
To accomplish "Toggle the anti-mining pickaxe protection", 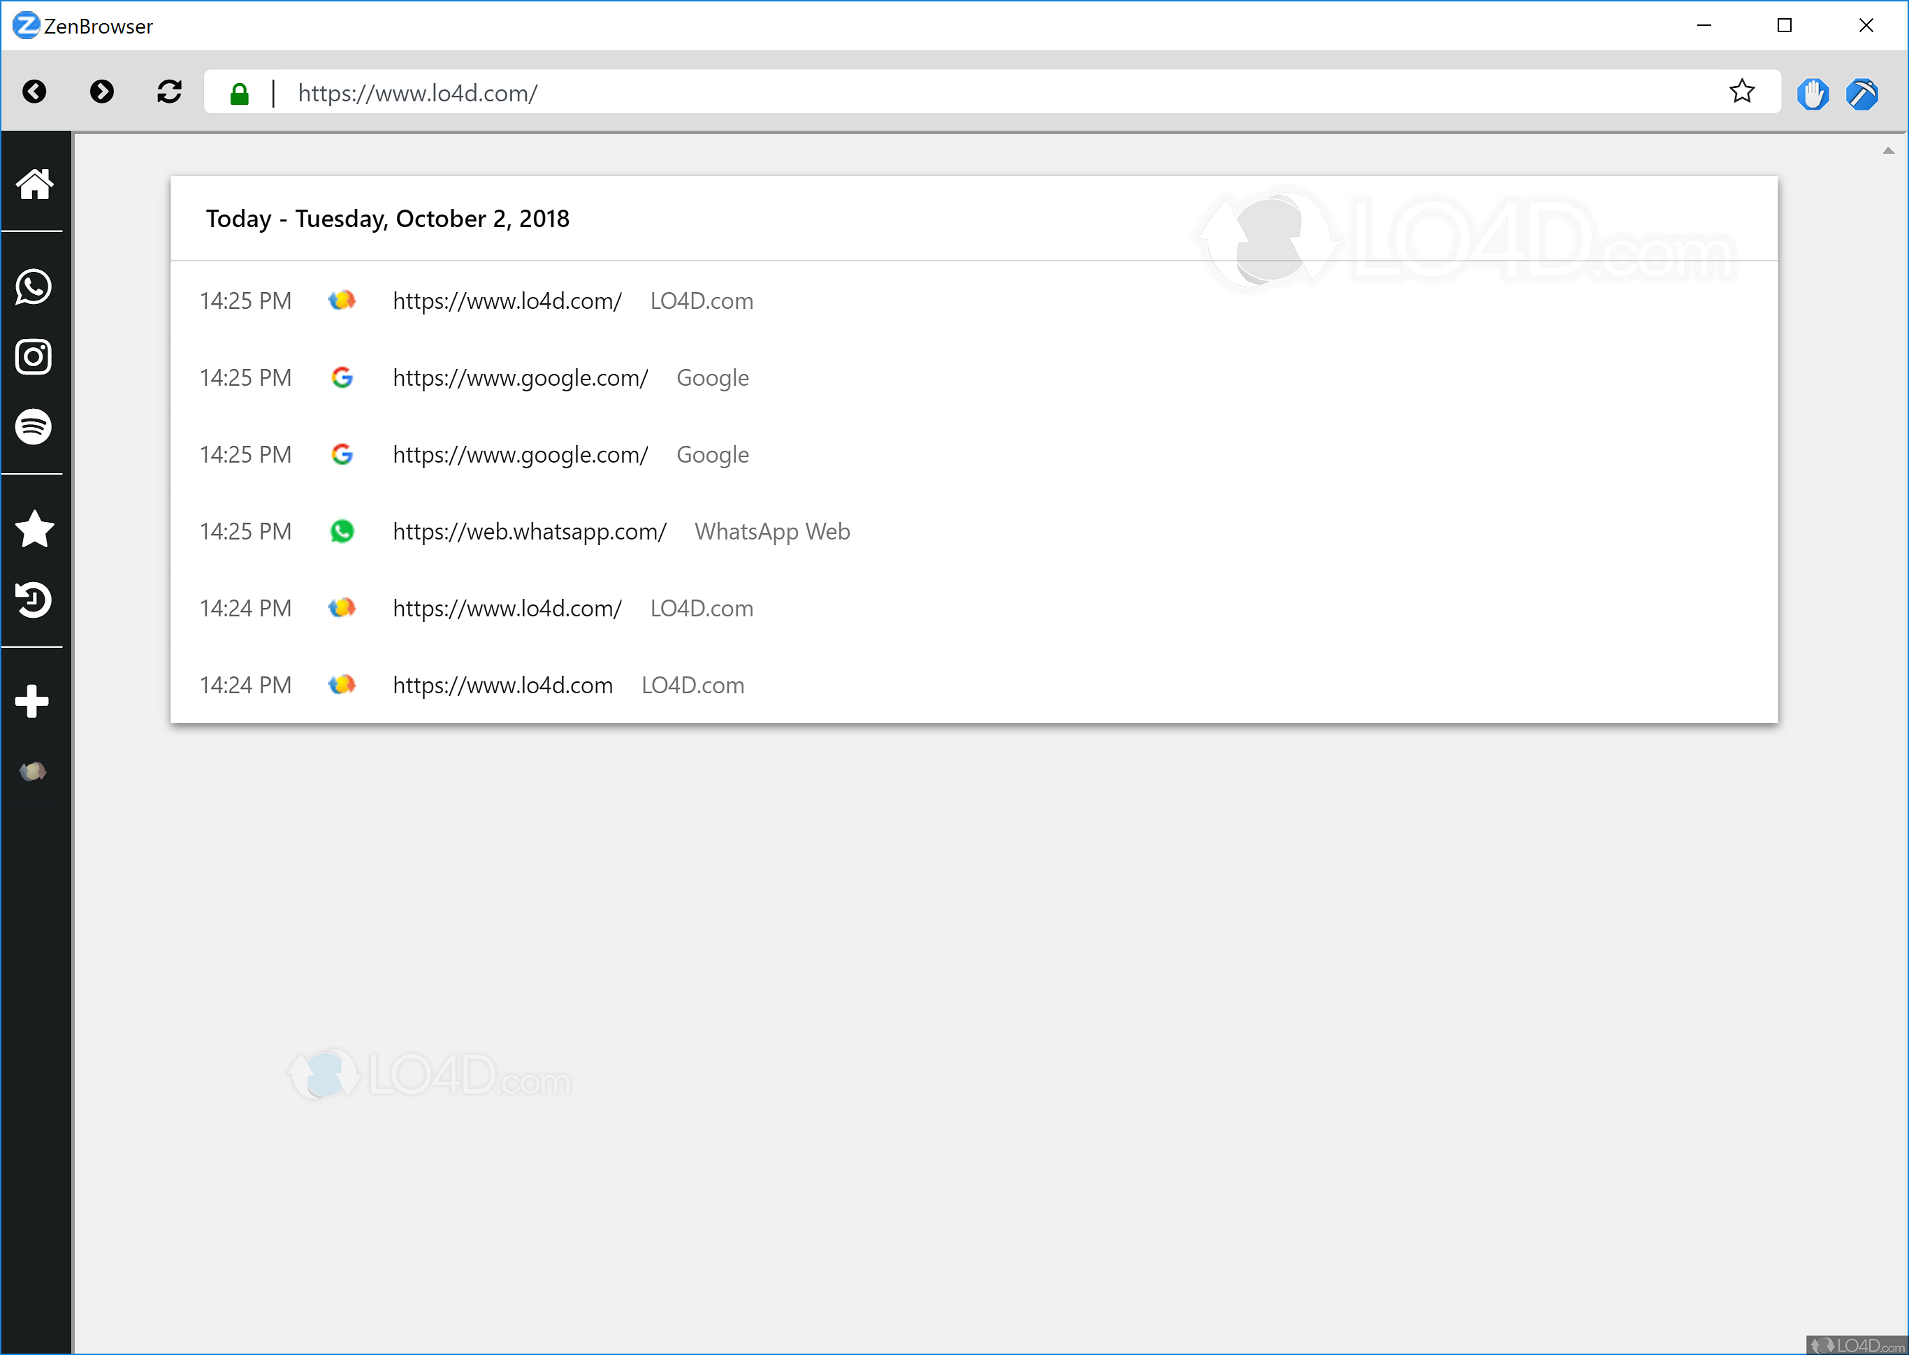I will [1863, 93].
